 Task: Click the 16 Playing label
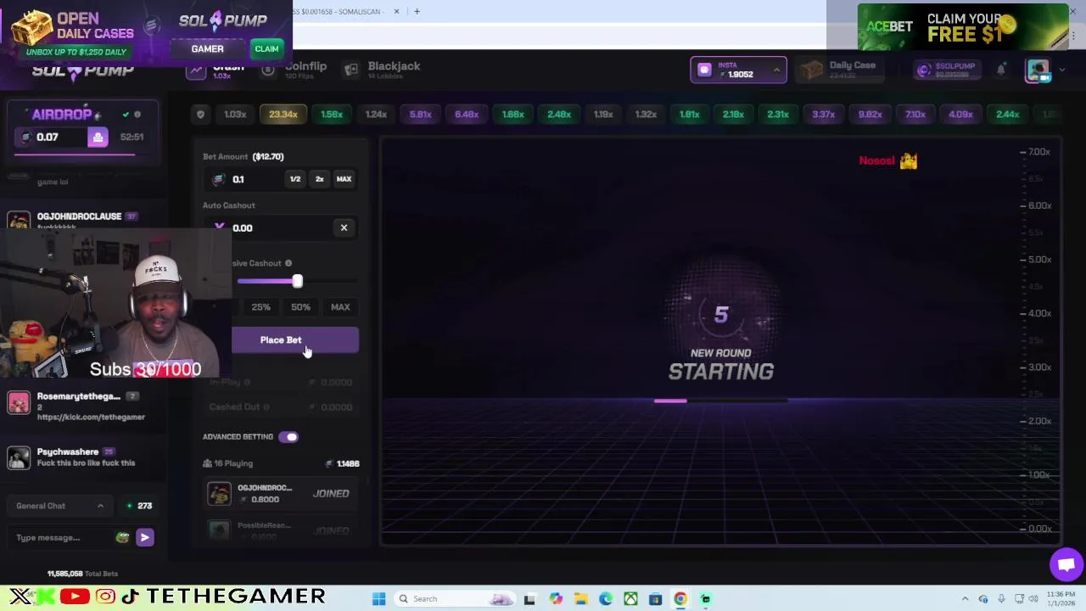click(228, 463)
